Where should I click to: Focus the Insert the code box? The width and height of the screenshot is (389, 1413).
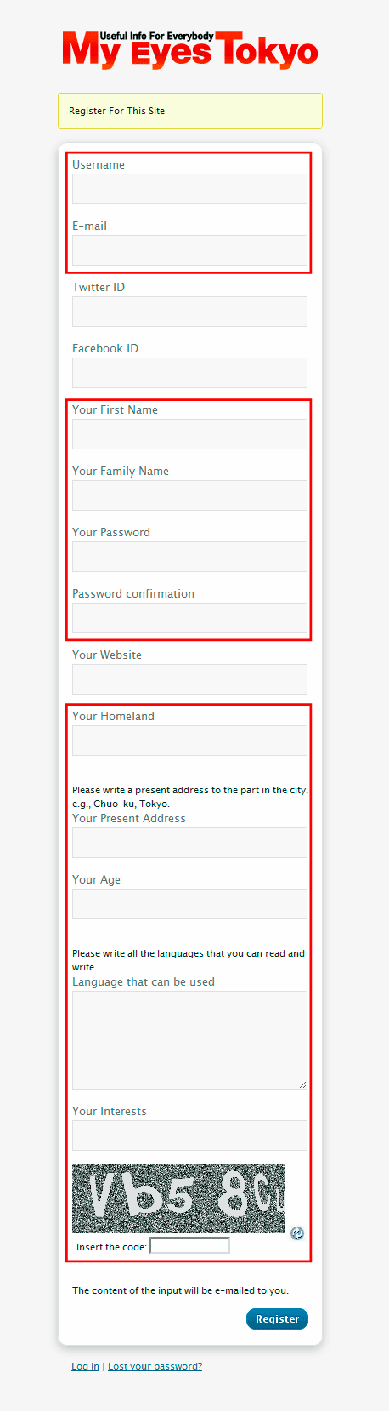tap(189, 1246)
